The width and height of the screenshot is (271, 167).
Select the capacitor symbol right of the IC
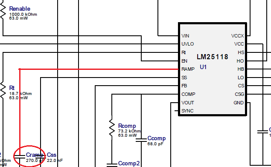[x=263, y=132]
